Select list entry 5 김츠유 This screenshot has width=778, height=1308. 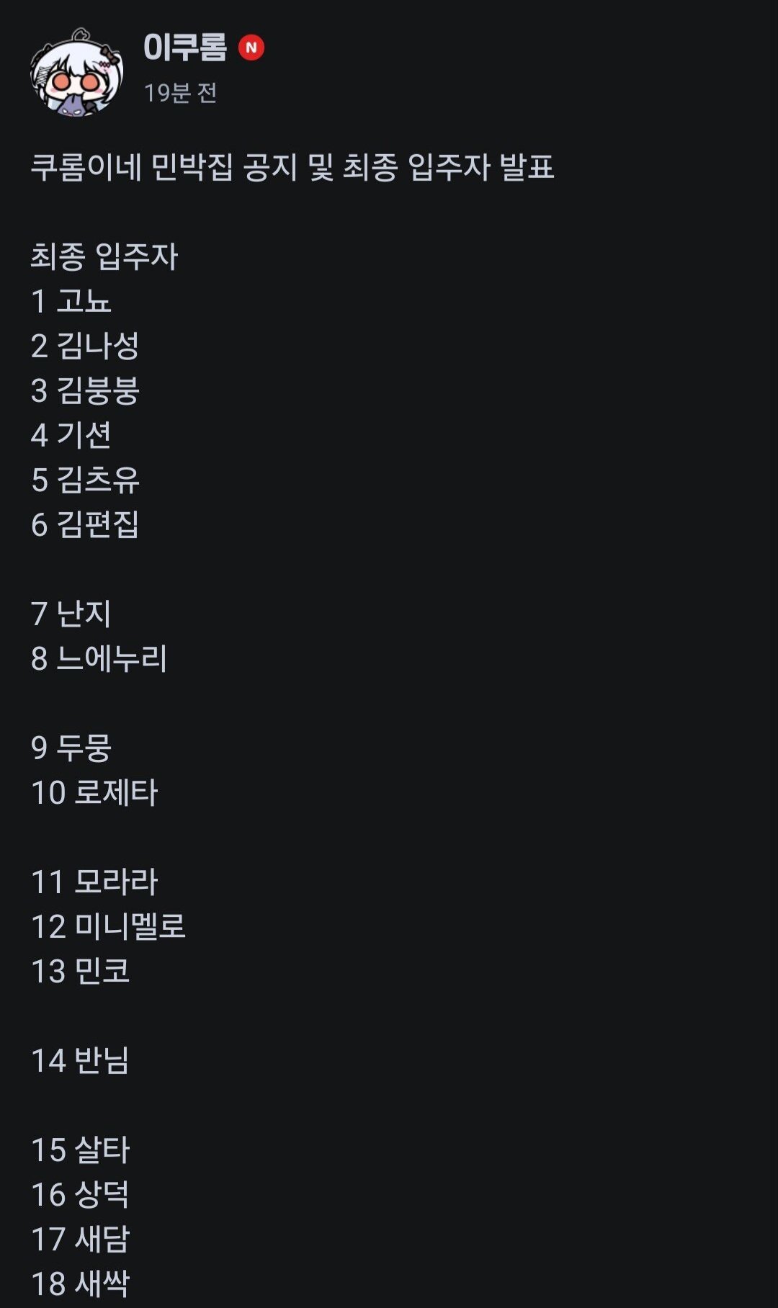pyautogui.click(x=85, y=480)
